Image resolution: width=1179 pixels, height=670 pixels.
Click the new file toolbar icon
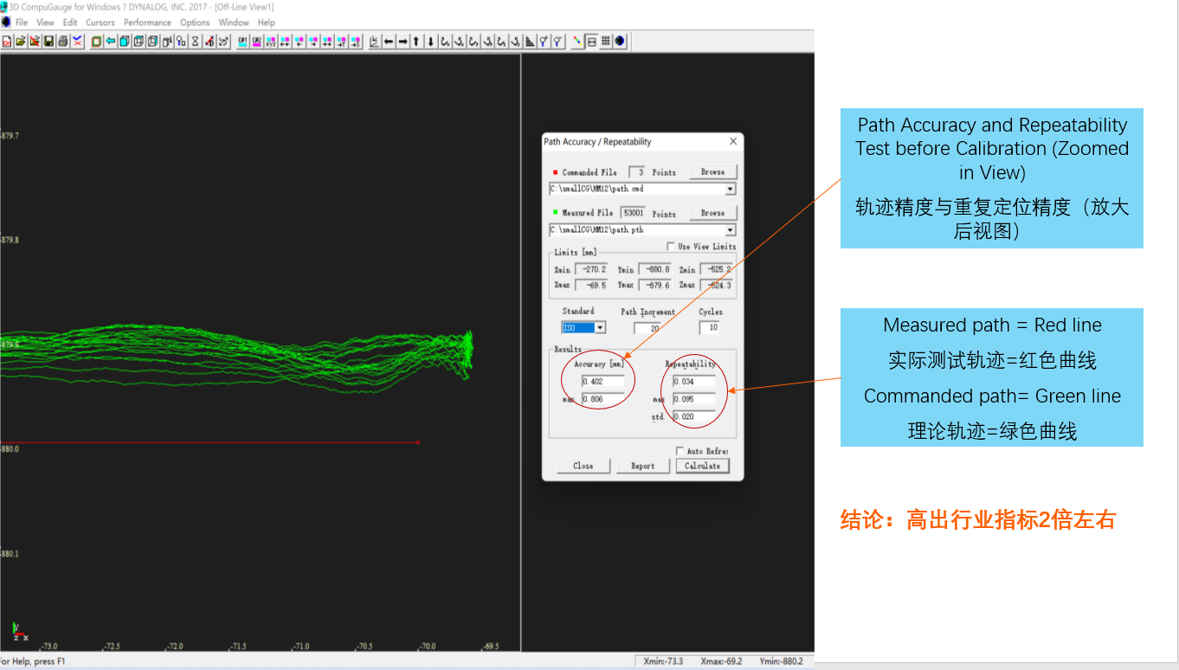(x=7, y=42)
